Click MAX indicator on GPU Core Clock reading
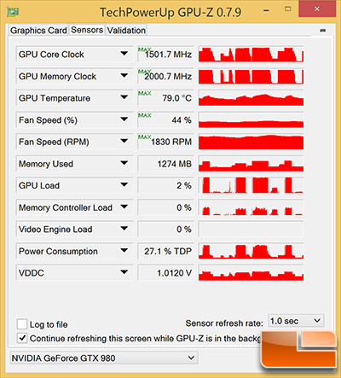The width and height of the screenshot is (341, 378). point(144,49)
